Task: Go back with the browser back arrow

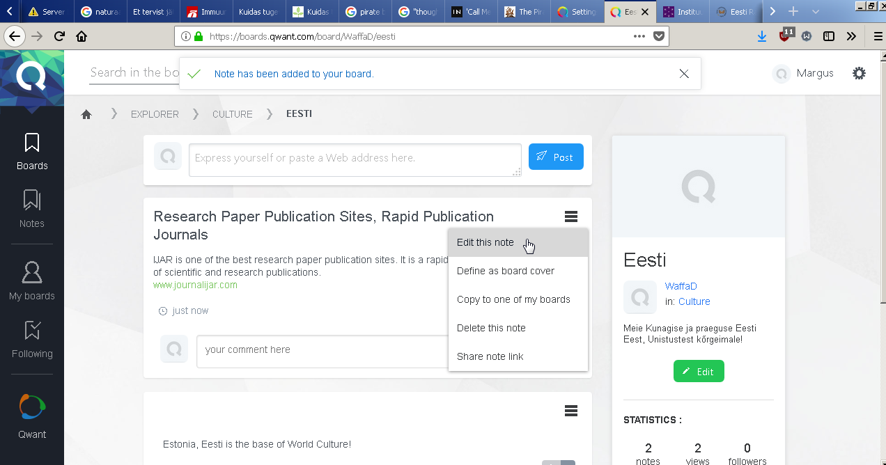Action: point(14,36)
